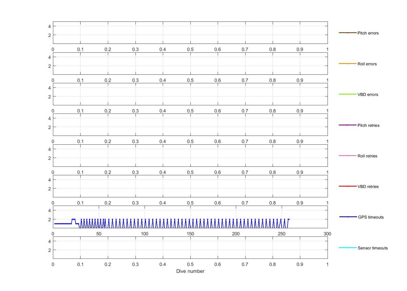Click the "50" x-axis tick label
This screenshot has height=291, width=407.
[99, 234]
